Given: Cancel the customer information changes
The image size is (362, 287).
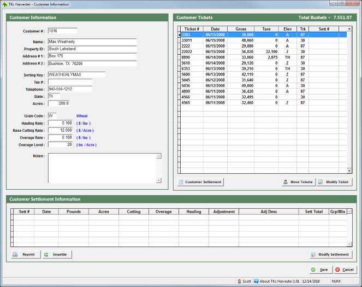Looking at the screenshot, I should (x=345, y=270).
